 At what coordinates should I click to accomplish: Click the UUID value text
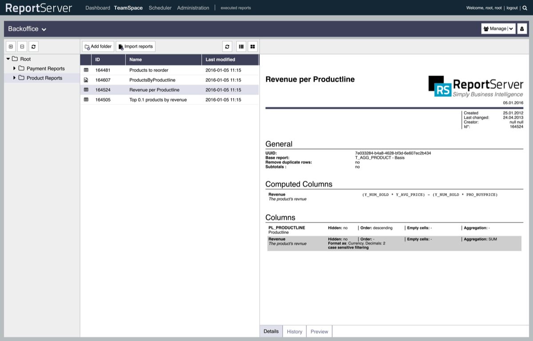pos(393,153)
